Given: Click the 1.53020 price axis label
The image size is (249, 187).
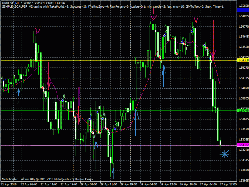Looking at the screenshot, I should click(243, 171).
